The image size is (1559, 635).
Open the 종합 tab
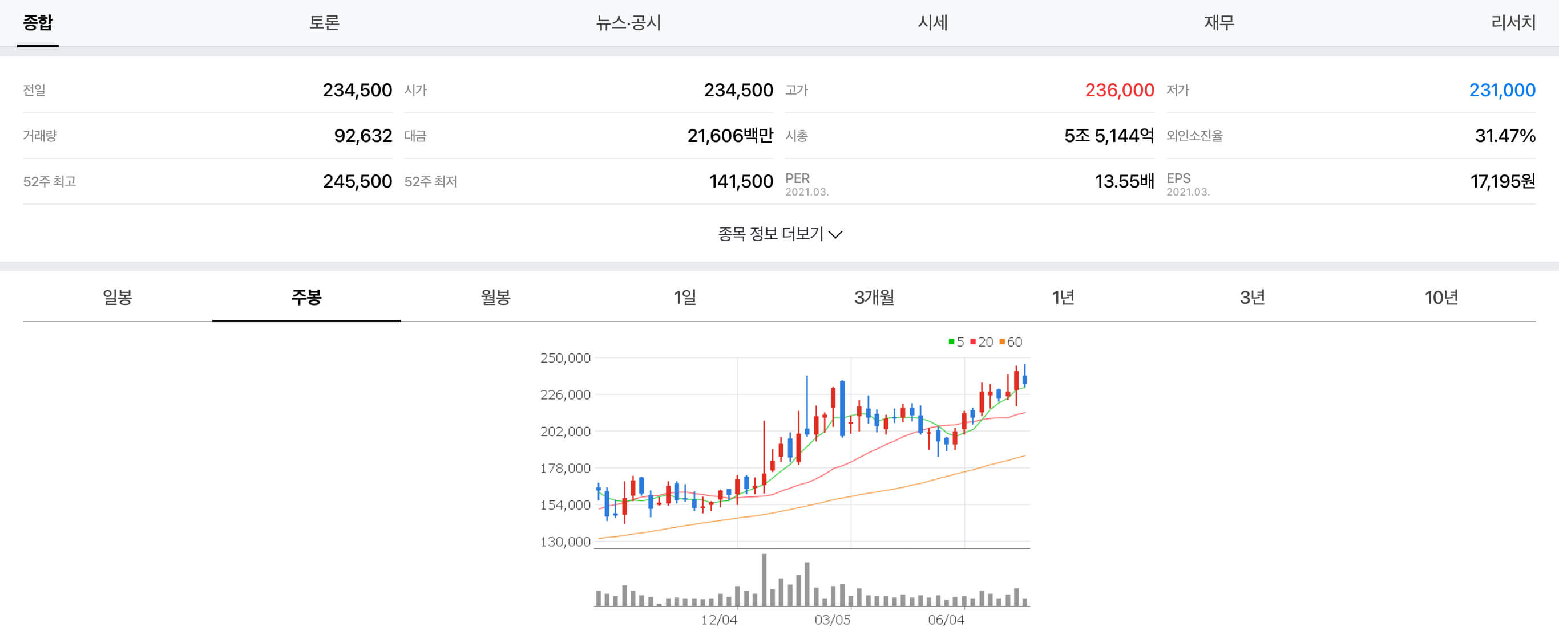tap(38, 23)
